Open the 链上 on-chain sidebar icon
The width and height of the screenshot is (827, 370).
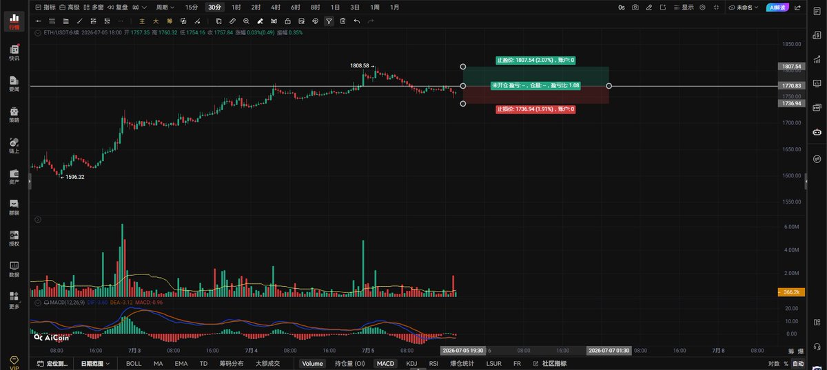click(x=14, y=145)
